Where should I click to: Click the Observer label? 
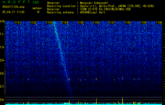tap(53, 3)
